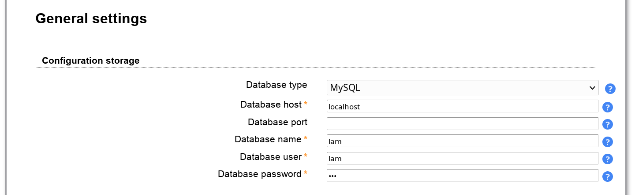The image size is (635, 195).
Task: Focus the Database host field containing localhost
Action: click(462, 106)
